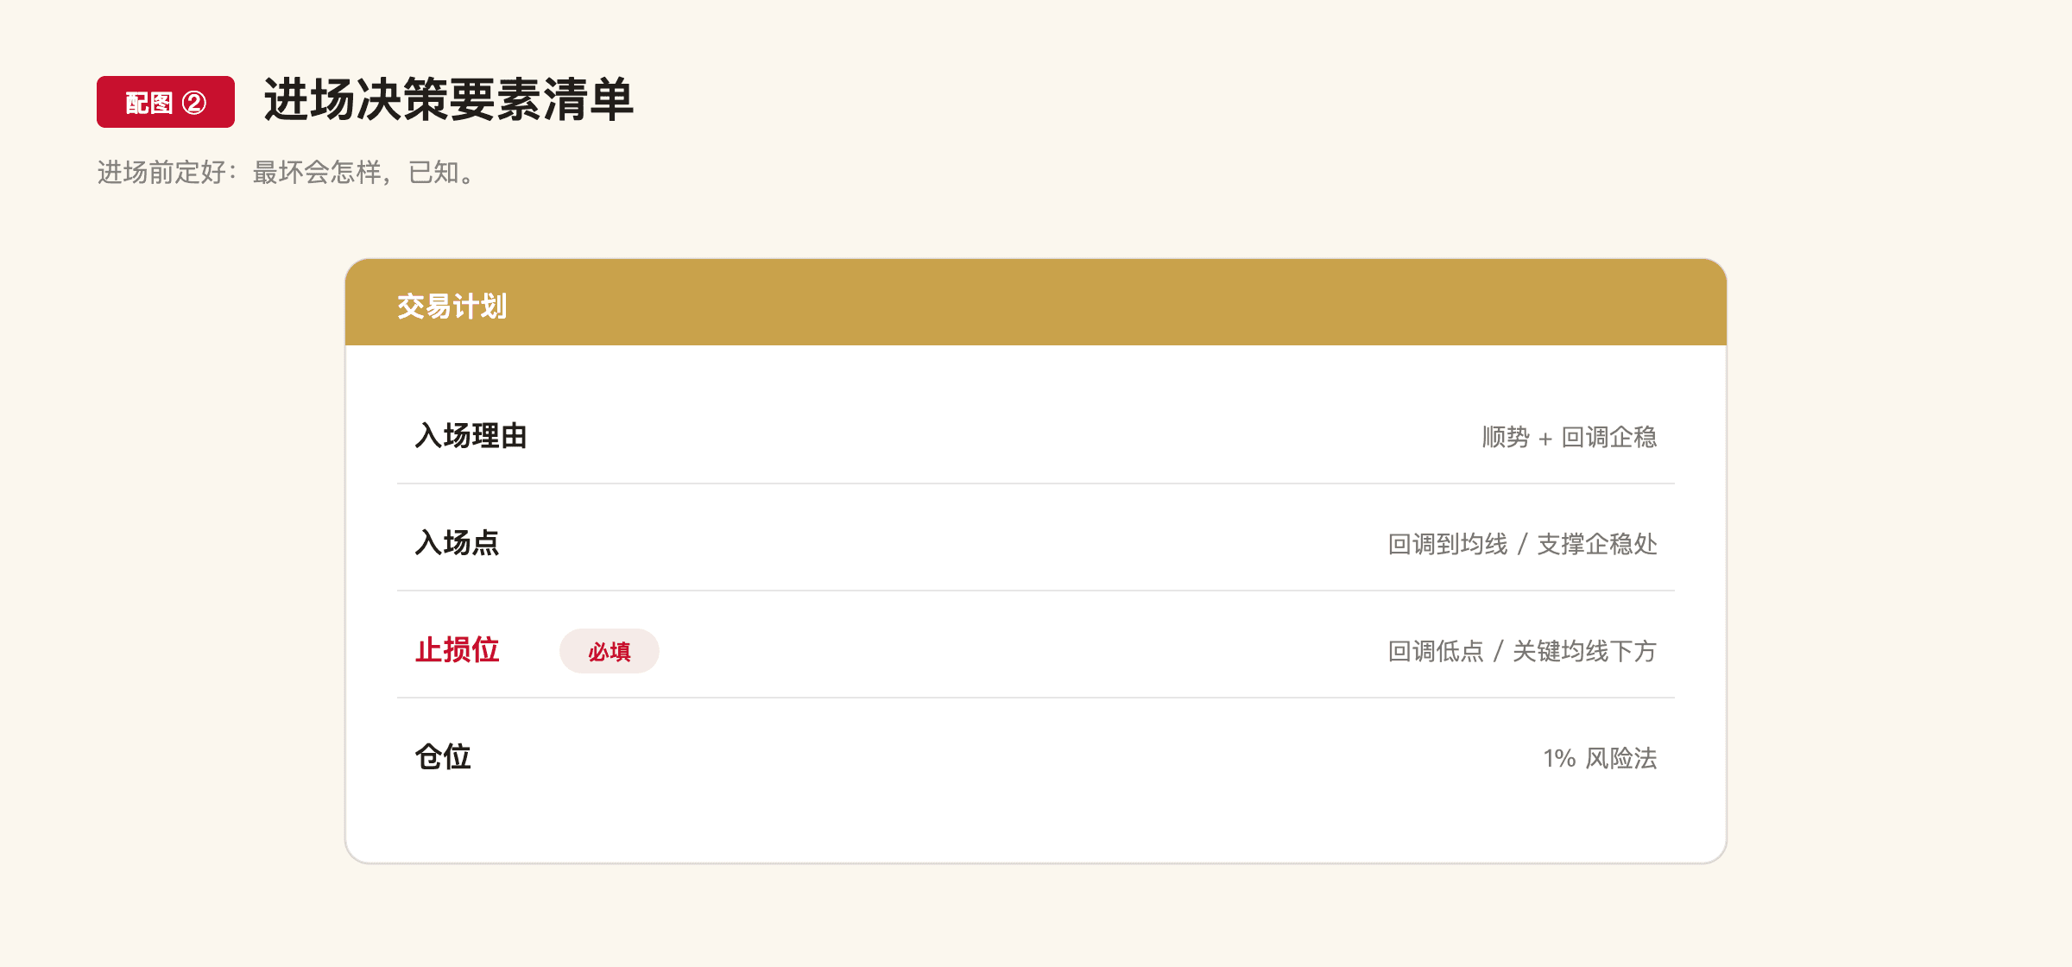The image size is (2072, 967).
Task: Click empty space in the 仓位 row
Action: [x=1001, y=757]
